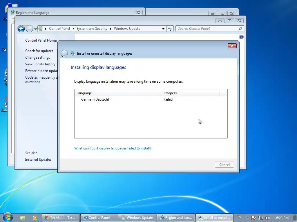This screenshot has width=297, height=222.
Task: Open the blue Help question mark icon
Action: (241, 37)
